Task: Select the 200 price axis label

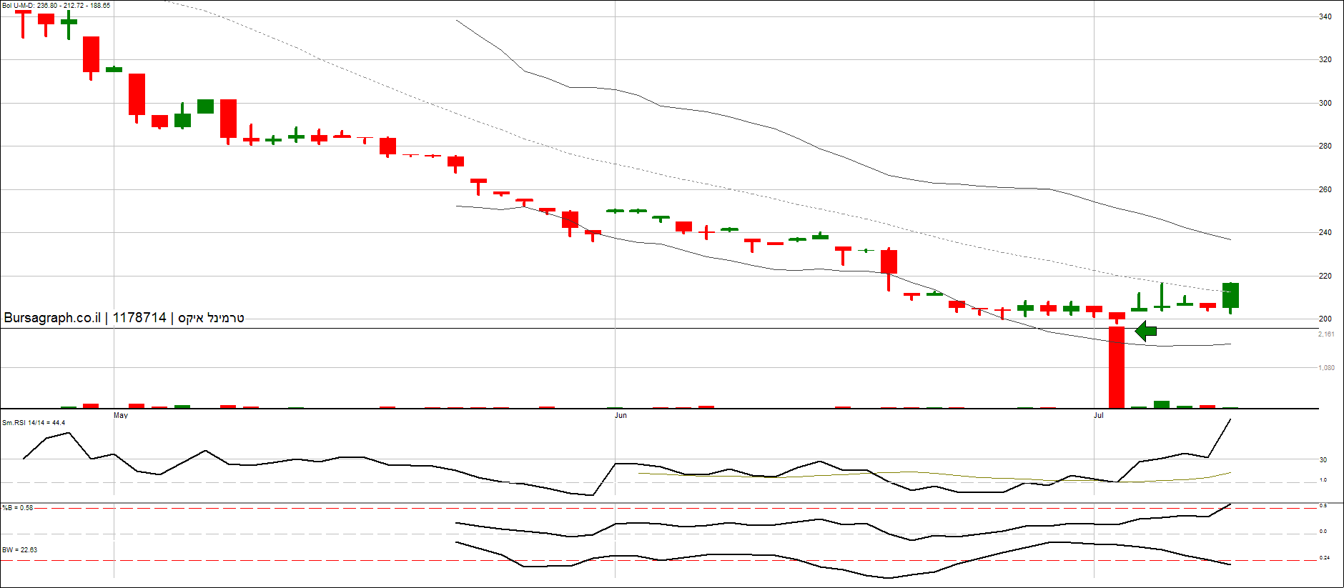Action: tap(1325, 319)
